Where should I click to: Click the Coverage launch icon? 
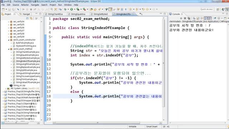(78, 9)
